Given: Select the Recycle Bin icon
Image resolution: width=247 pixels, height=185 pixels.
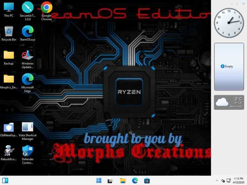Looking at the screenshot, I should (x=9, y=33).
